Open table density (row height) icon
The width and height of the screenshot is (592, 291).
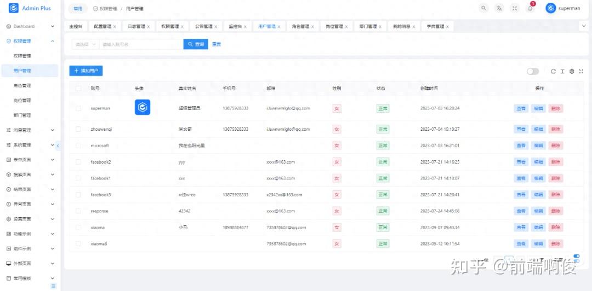pos(562,71)
